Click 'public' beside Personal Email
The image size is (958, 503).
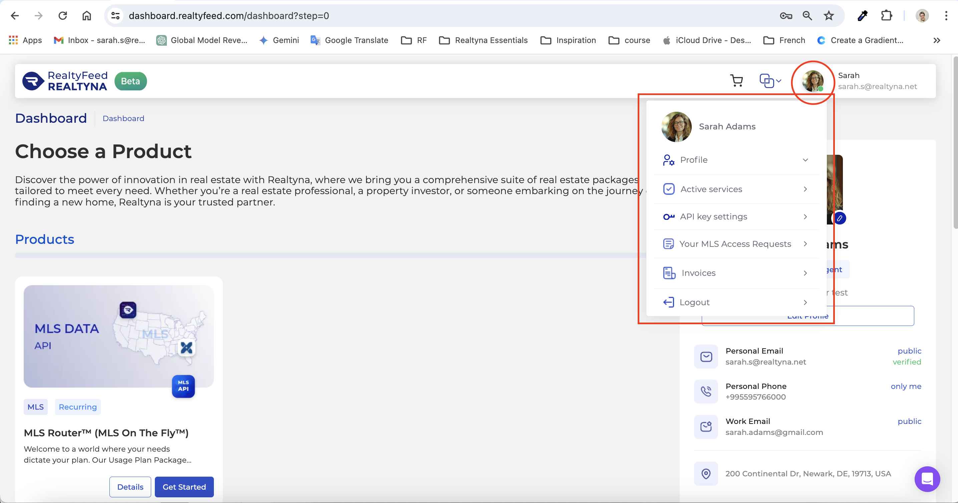tap(909, 351)
